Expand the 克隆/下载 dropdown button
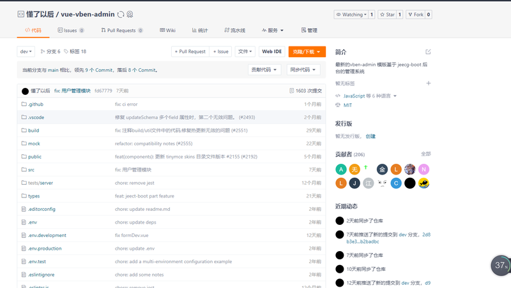511x288 pixels. pos(307,52)
